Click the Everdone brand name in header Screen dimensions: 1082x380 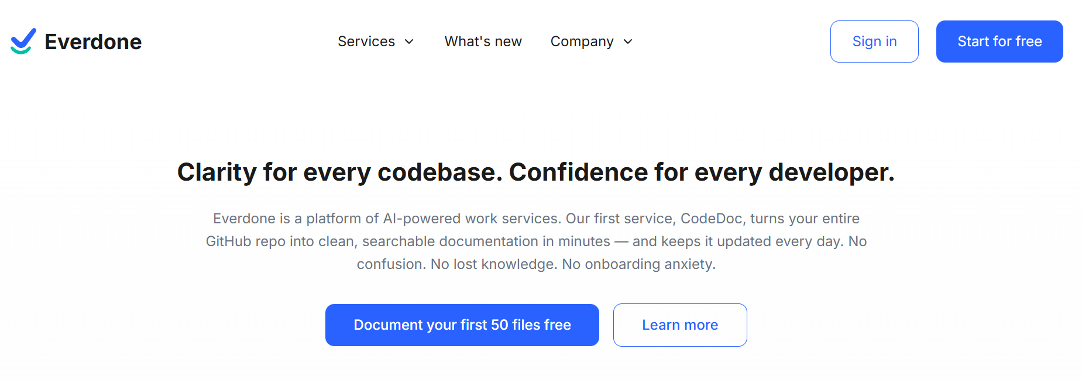coord(93,42)
